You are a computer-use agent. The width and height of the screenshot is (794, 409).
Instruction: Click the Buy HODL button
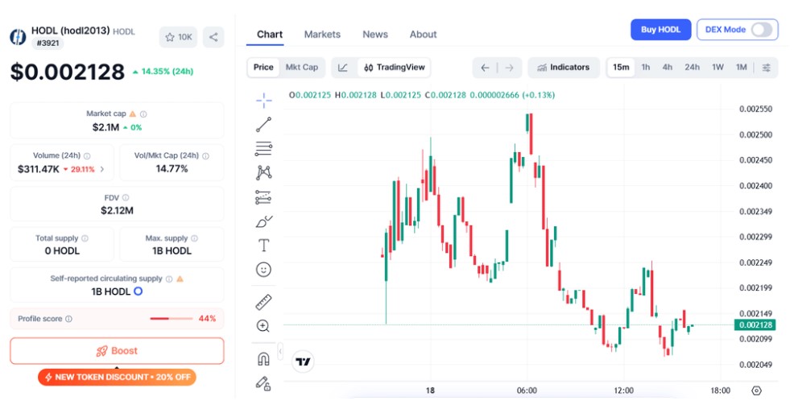coord(660,30)
